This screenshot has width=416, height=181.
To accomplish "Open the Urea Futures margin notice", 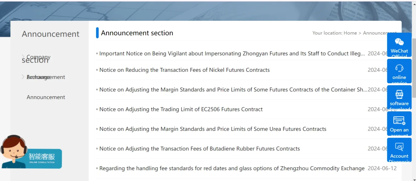I will (213, 129).
